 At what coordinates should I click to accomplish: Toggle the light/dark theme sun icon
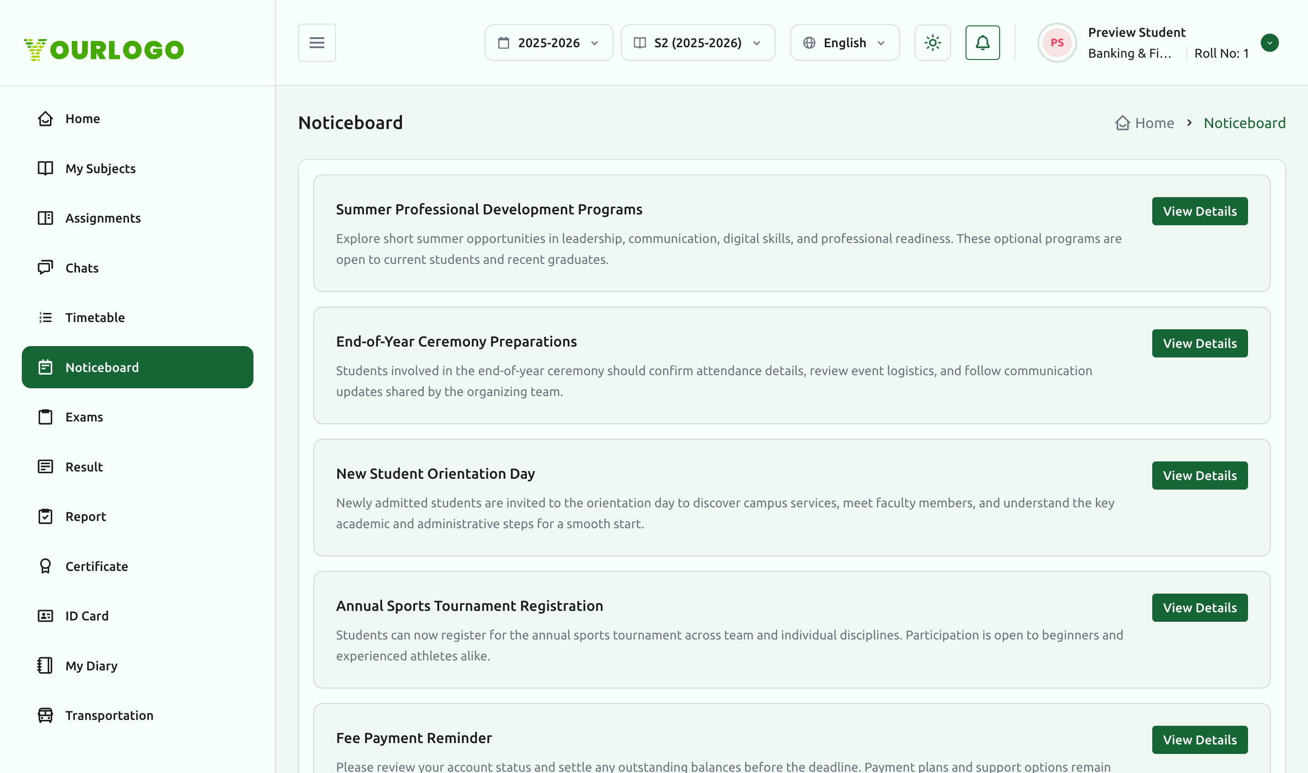pyautogui.click(x=932, y=43)
